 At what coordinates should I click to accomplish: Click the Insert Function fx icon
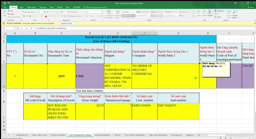(x=31, y=28)
